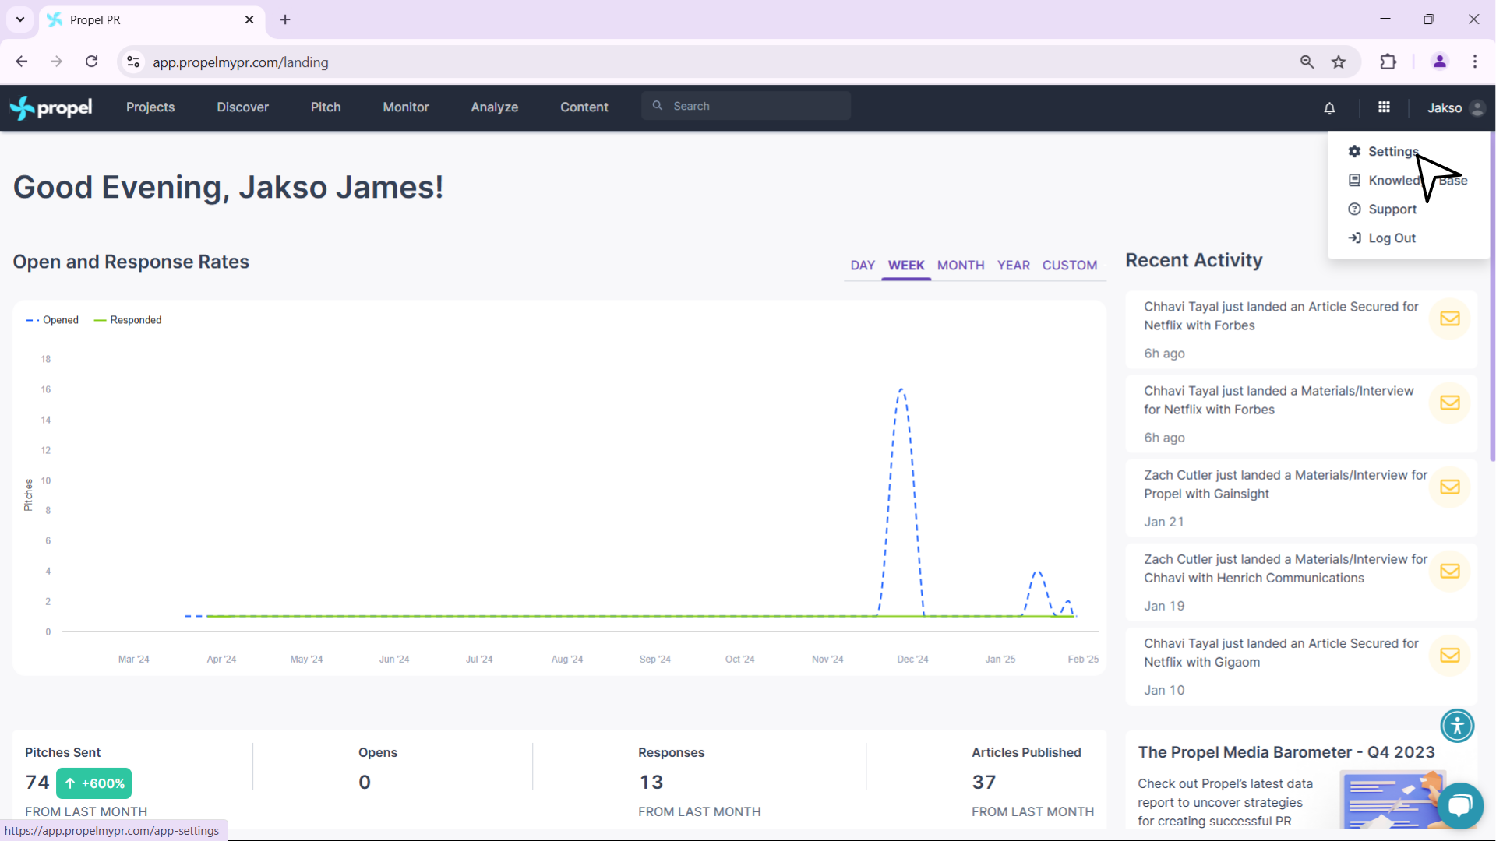Click envelope icon for Propel with Gainsight
This screenshot has height=841, width=1496.
tap(1449, 487)
